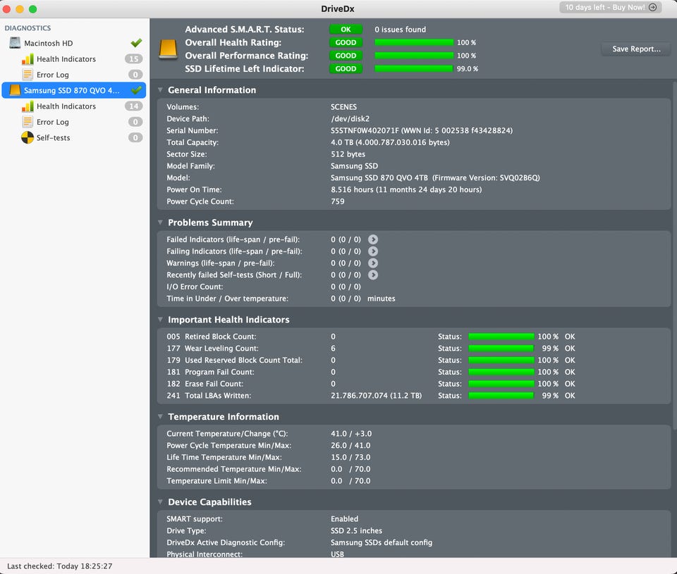Open details arrow for Failed Indicators

pyautogui.click(x=373, y=239)
